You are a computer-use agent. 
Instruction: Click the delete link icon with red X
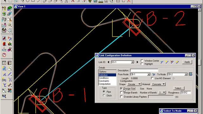pos(172,62)
